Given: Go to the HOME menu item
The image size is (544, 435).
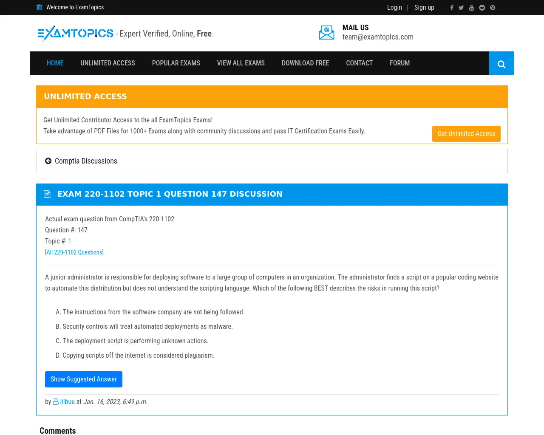Looking at the screenshot, I should [55, 63].
